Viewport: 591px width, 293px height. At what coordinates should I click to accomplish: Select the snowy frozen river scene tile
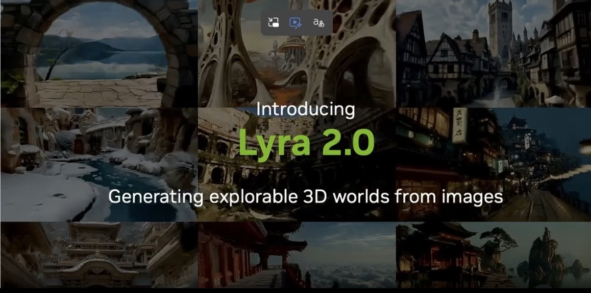click(98, 164)
